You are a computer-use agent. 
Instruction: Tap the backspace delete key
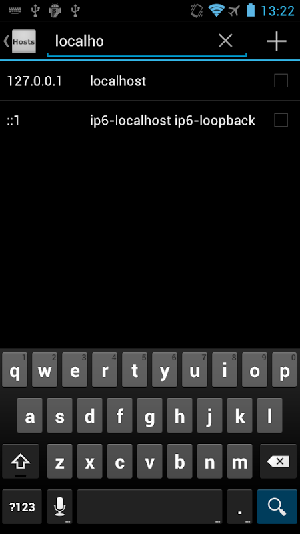point(278,461)
